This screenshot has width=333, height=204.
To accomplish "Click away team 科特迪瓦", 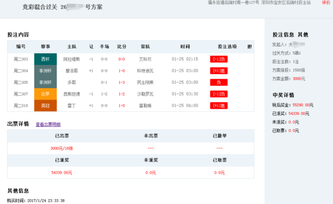I will 145,71.
